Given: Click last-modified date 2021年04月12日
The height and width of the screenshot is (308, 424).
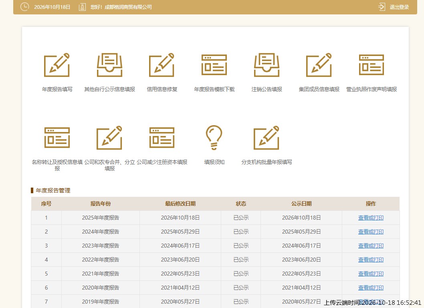Looking at the screenshot, I should pos(180,288).
